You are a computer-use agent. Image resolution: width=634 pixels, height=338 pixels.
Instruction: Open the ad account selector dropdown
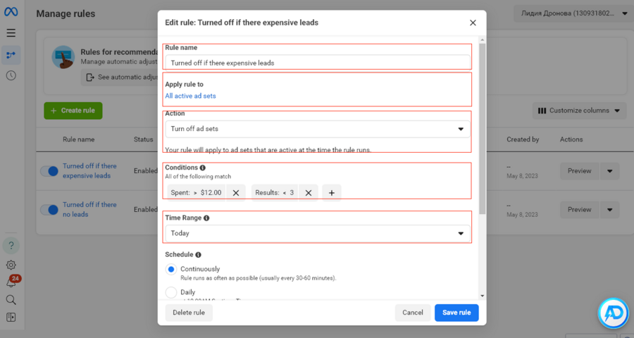pos(573,13)
